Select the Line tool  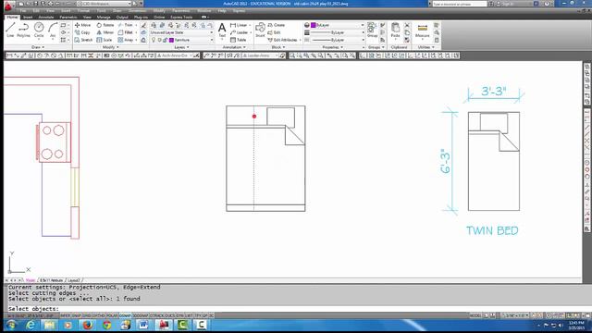(x=10, y=30)
